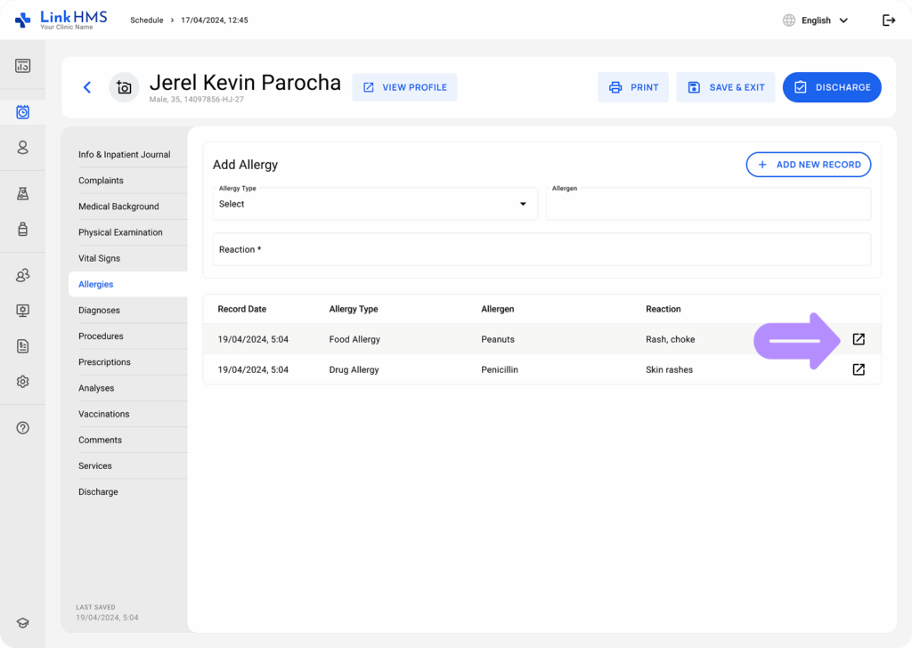
Task: Open the Comments section
Action: coord(100,440)
